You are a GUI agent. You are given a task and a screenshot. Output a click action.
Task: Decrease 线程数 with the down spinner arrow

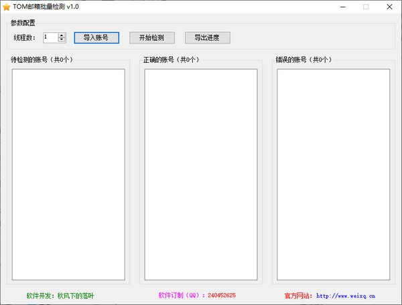pyautogui.click(x=62, y=40)
